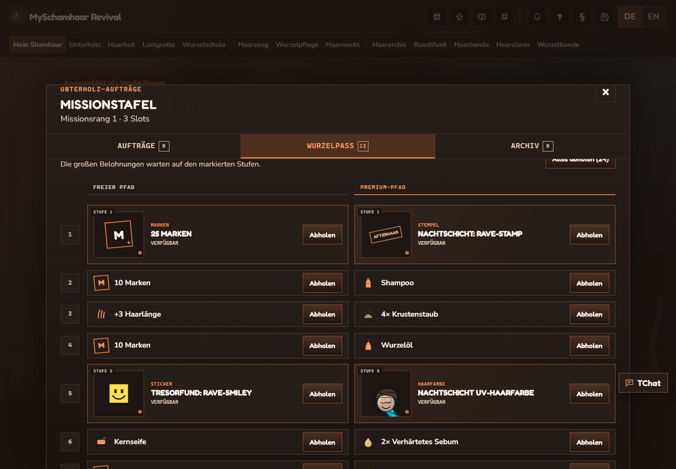Click the Shampoo bottle icon
The height and width of the screenshot is (469, 676).
pyautogui.click(x=369, y=283)
